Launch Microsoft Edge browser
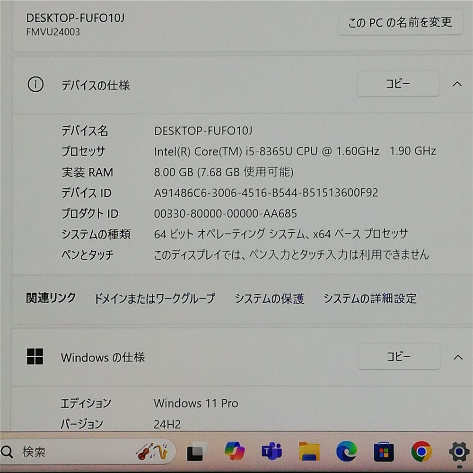 click(x=347, y=451)
